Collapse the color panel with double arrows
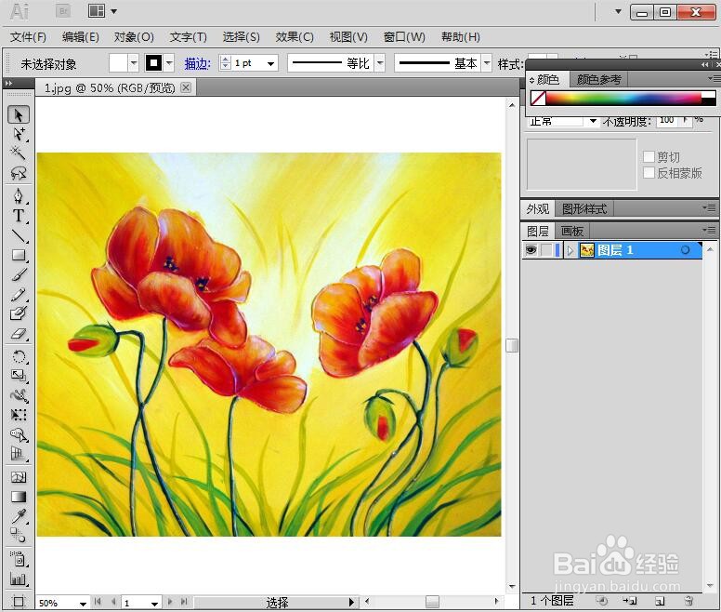 pos(704,65)
